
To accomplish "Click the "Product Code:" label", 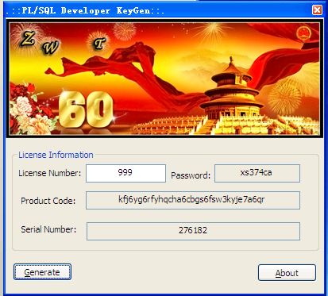I will 48,201.
